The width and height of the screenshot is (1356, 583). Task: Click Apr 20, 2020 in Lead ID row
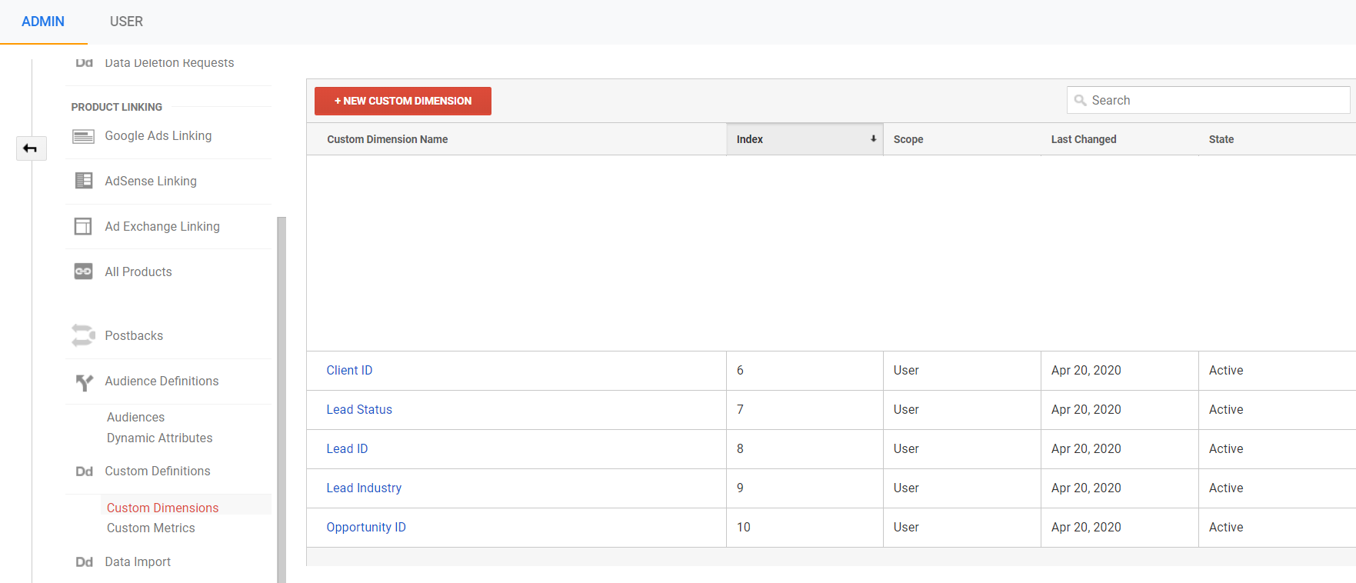tap(1086, 449)
